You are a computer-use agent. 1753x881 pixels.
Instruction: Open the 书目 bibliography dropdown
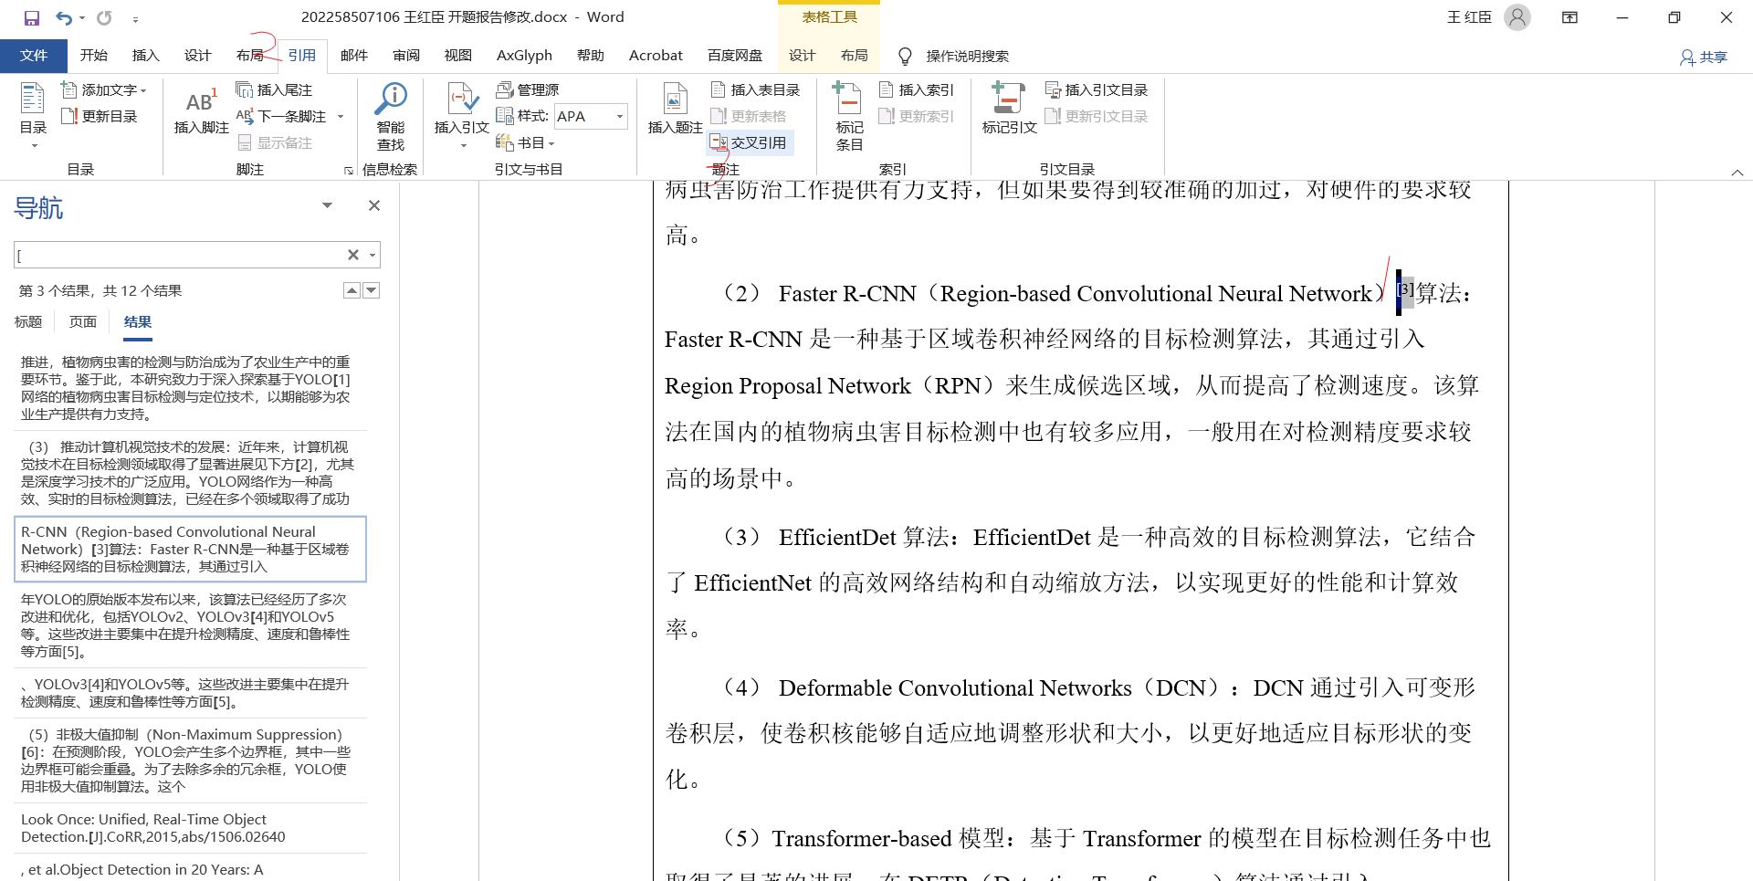[525, 142]
